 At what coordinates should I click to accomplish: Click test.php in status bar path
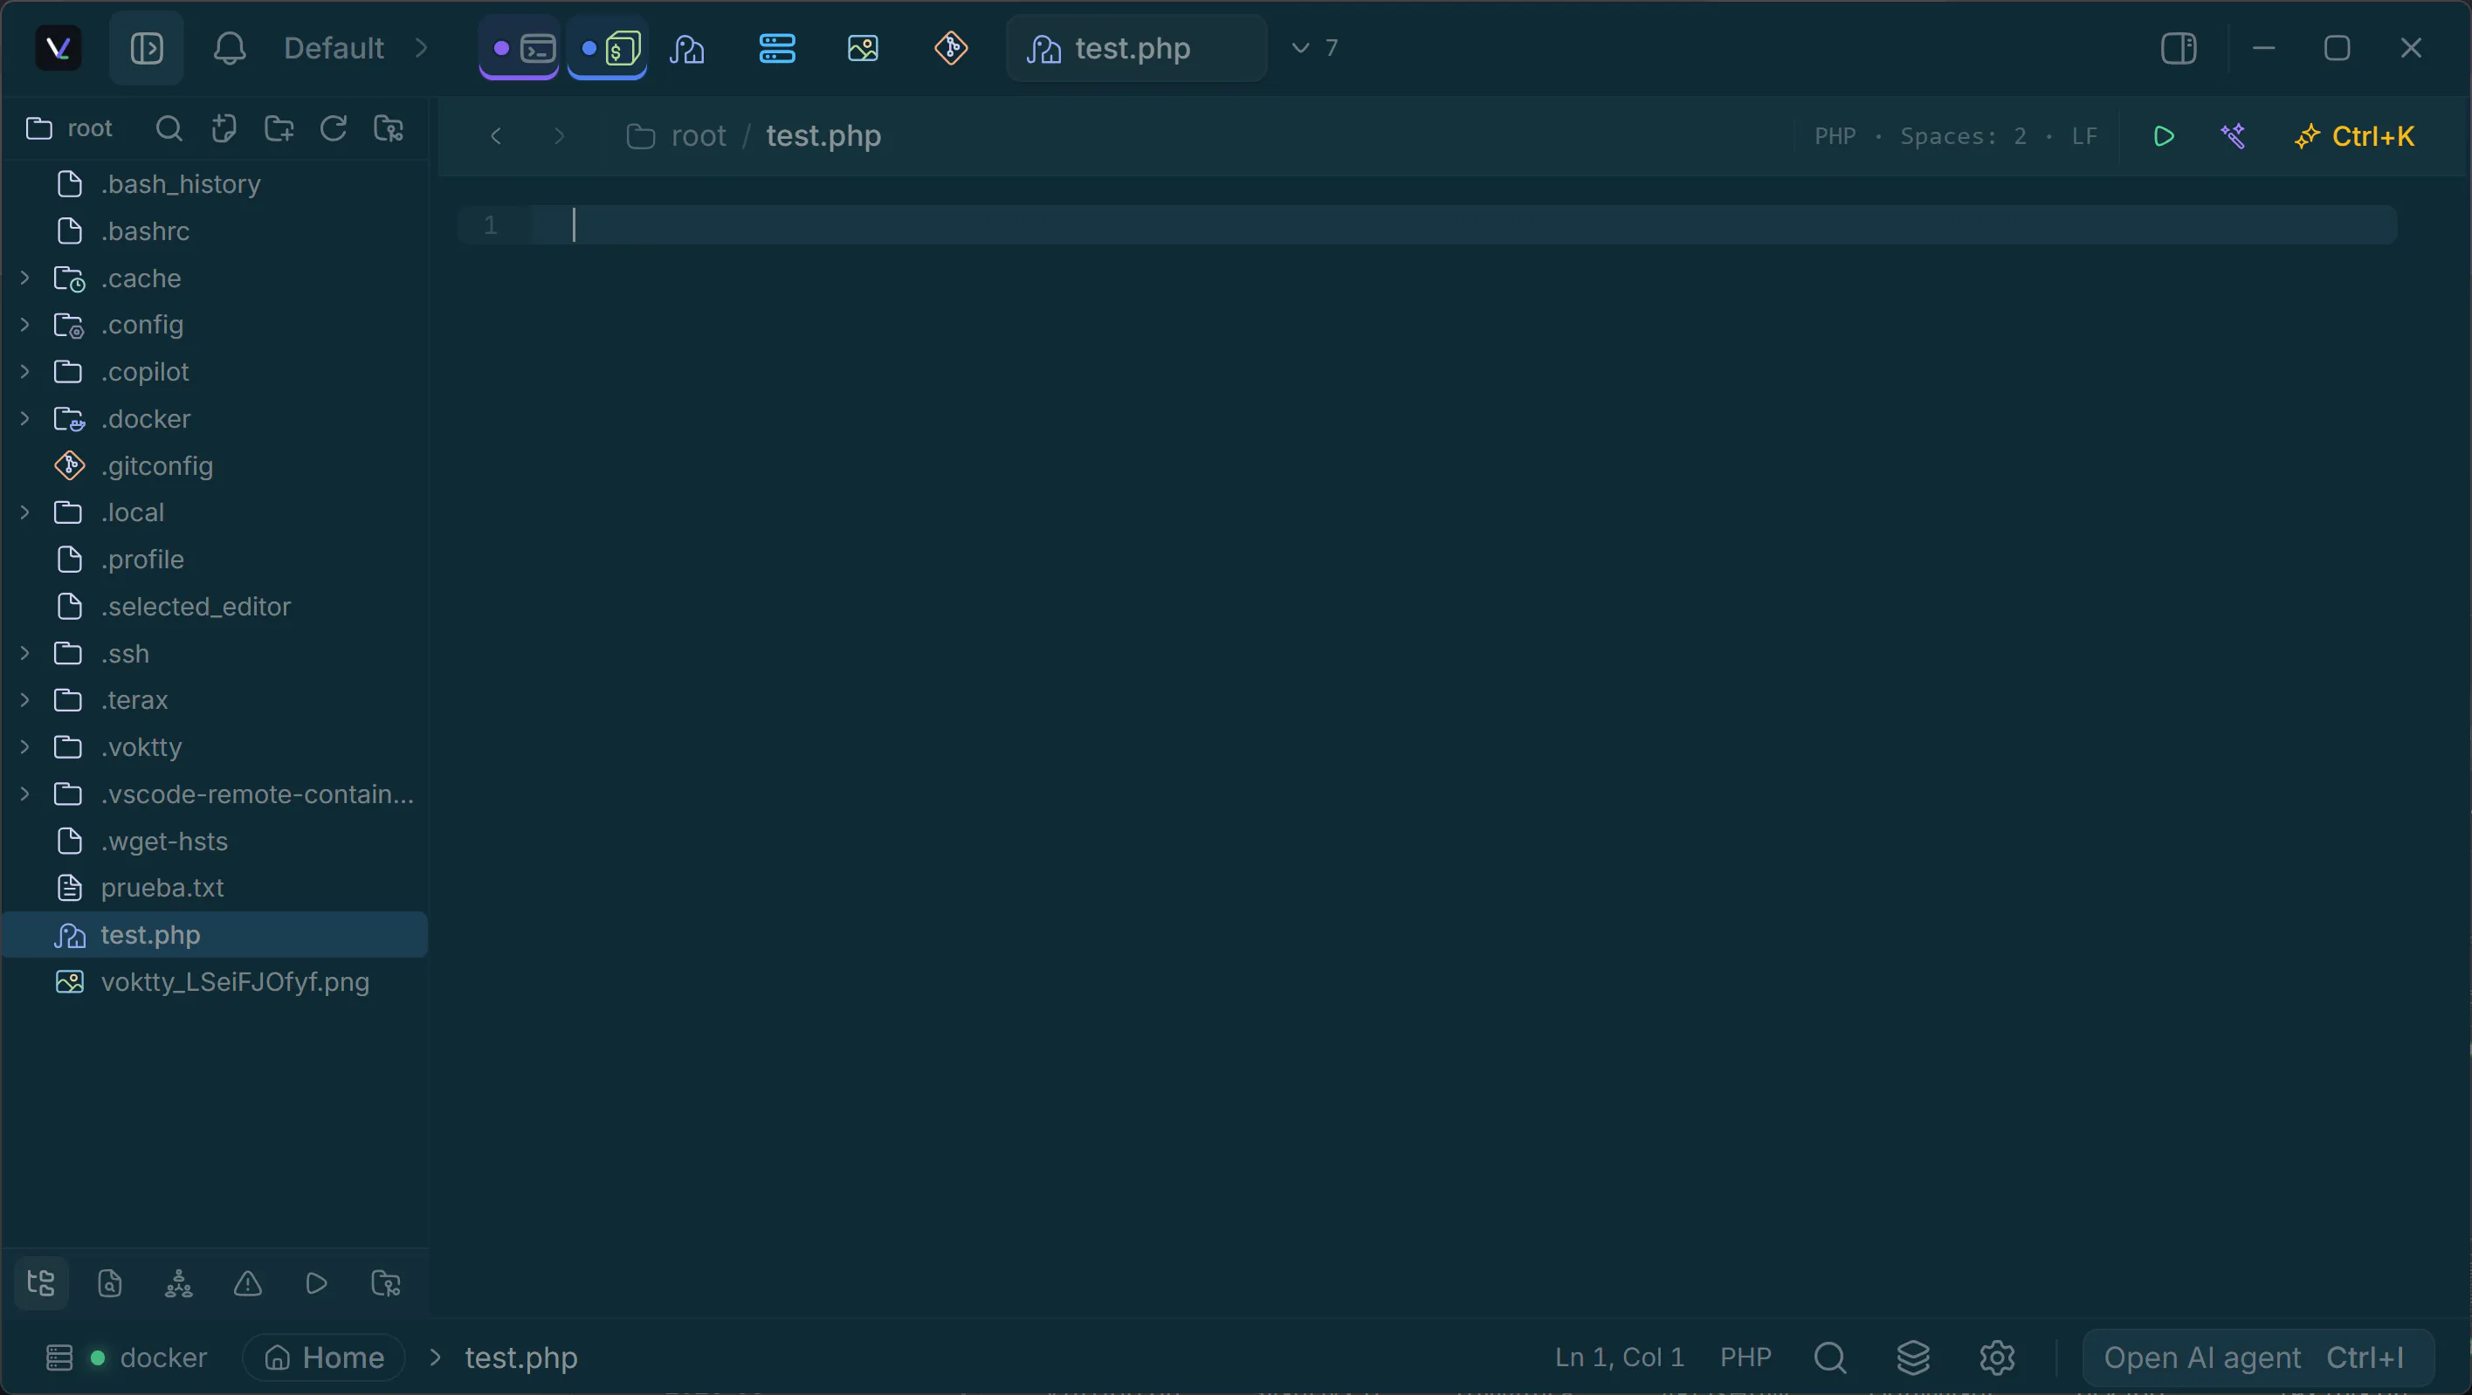(521, 1357)
